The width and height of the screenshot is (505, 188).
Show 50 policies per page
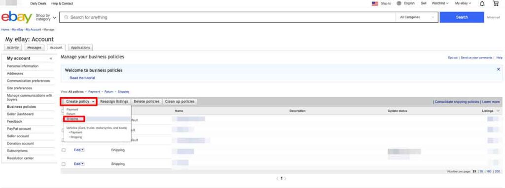(481, 172)
